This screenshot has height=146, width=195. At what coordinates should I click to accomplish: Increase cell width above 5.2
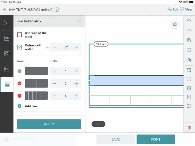(x=77, y=47)
